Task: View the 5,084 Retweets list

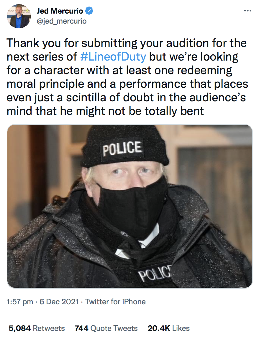Action: (x=37, y=328)
